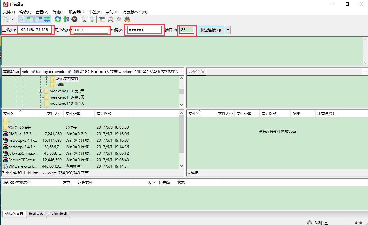This screenshot has height=225, width=368.
Task: Click the 优先级 queue column header
Action: tap(166, 183)
